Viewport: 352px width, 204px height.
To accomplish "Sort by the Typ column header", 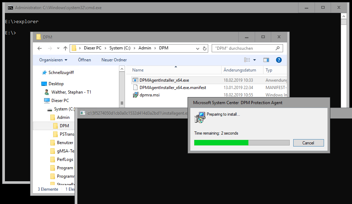I will pos(269,70).
